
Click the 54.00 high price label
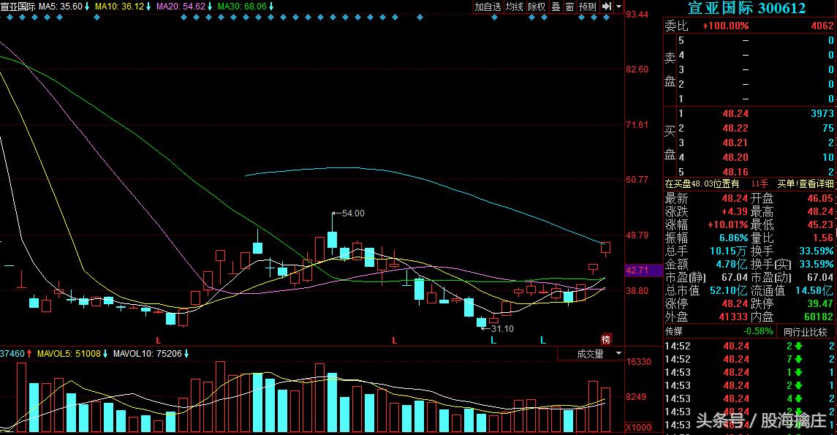click(353, 213)
